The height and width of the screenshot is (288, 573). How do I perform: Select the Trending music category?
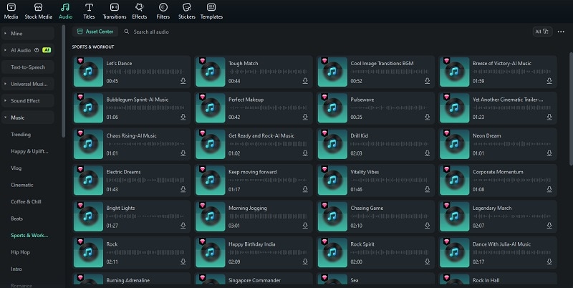(x=21, y=135)
